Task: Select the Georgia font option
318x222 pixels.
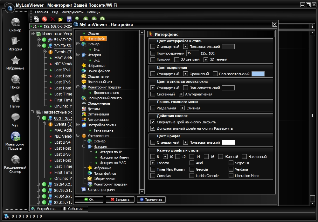Action: click(192, 169)
